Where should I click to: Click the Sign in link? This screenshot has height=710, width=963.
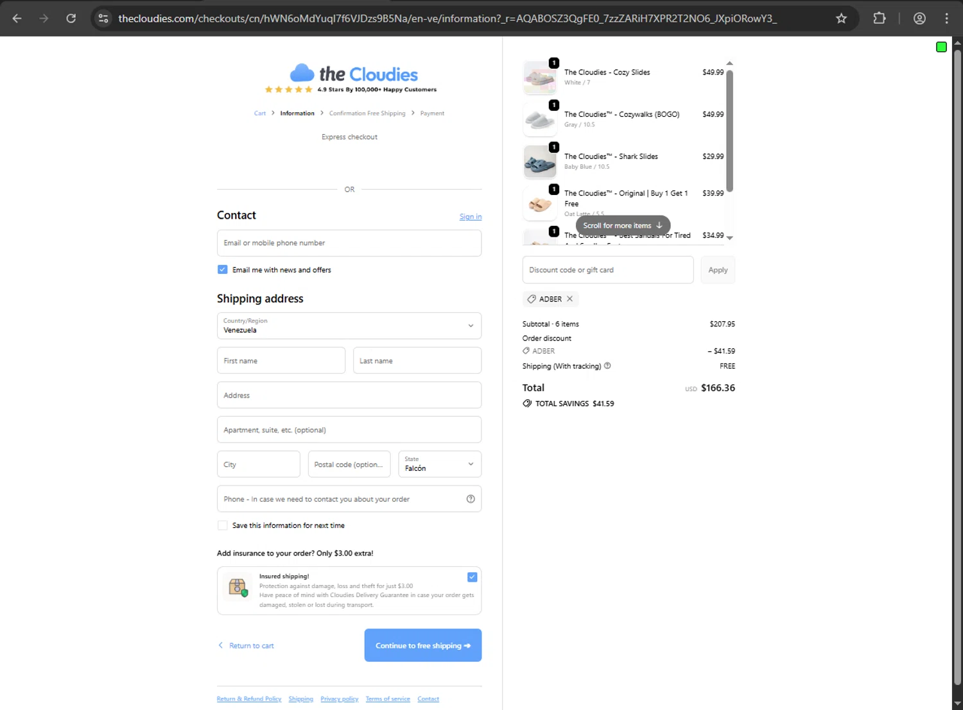coord(471,217)
